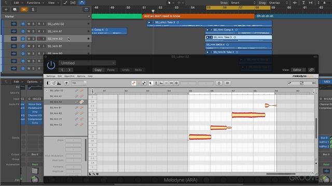Click the duplicate track icon
The width and height of the screenshot is (332, 186).
[x=15, y=10]
